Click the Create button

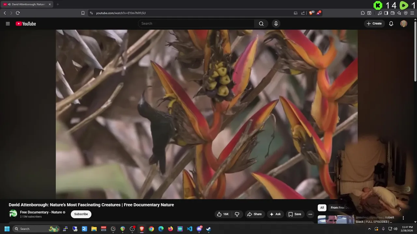374,23
